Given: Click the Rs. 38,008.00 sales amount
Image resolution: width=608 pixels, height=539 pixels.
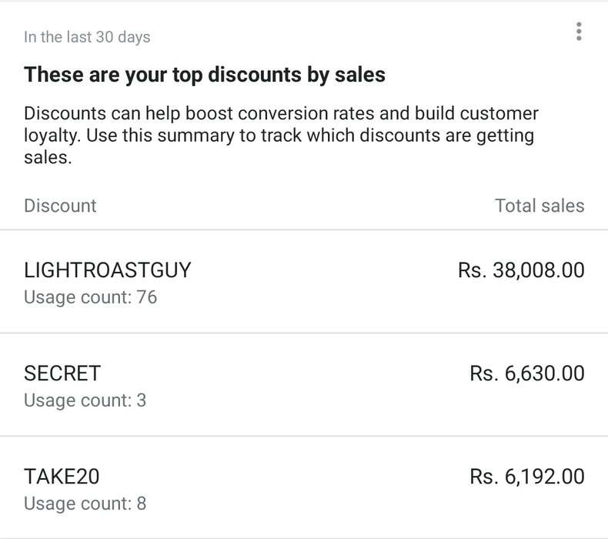Looking at the screenshot, I should [x=521, y=270].
